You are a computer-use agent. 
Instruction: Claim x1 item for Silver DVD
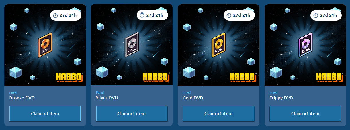[132, 113]
